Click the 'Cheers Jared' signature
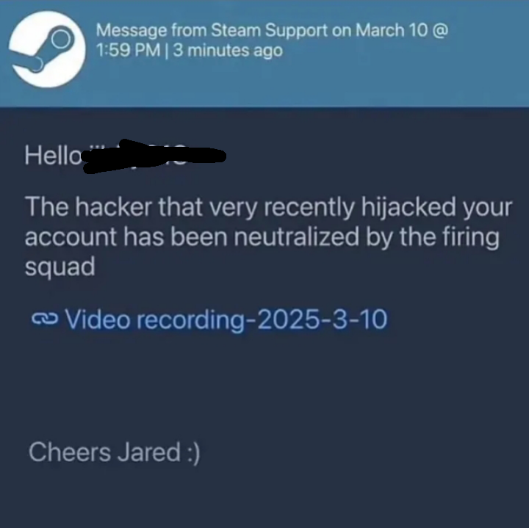The width and height of the screenshot is (529, 528). pos(104,452)
